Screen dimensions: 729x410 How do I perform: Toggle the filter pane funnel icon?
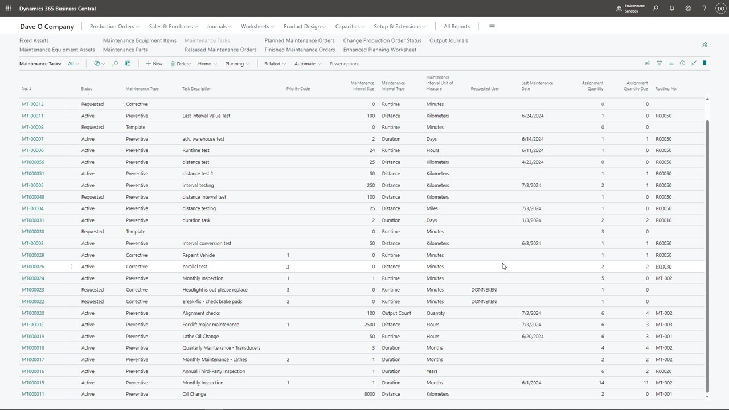tap(659, 64)
